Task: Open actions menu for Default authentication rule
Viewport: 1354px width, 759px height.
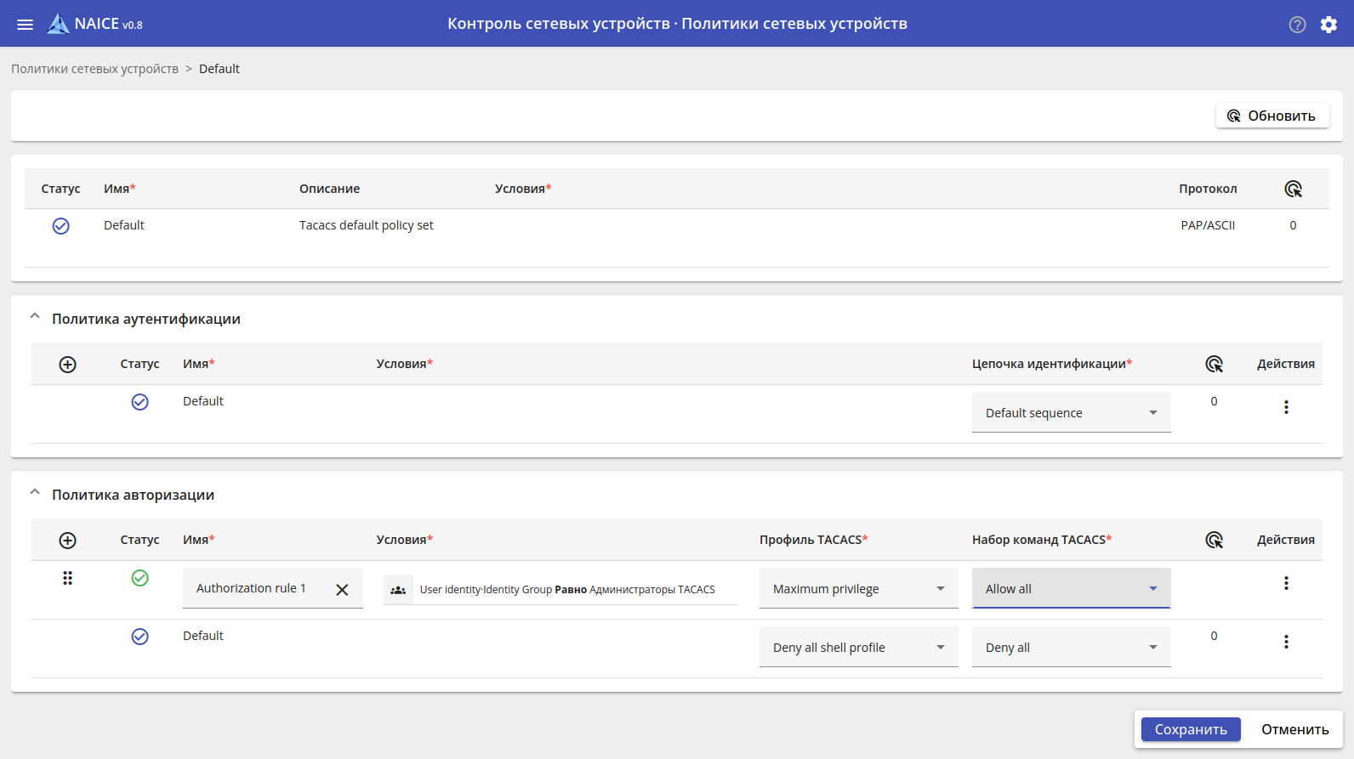Action: tap(1286, 407)
